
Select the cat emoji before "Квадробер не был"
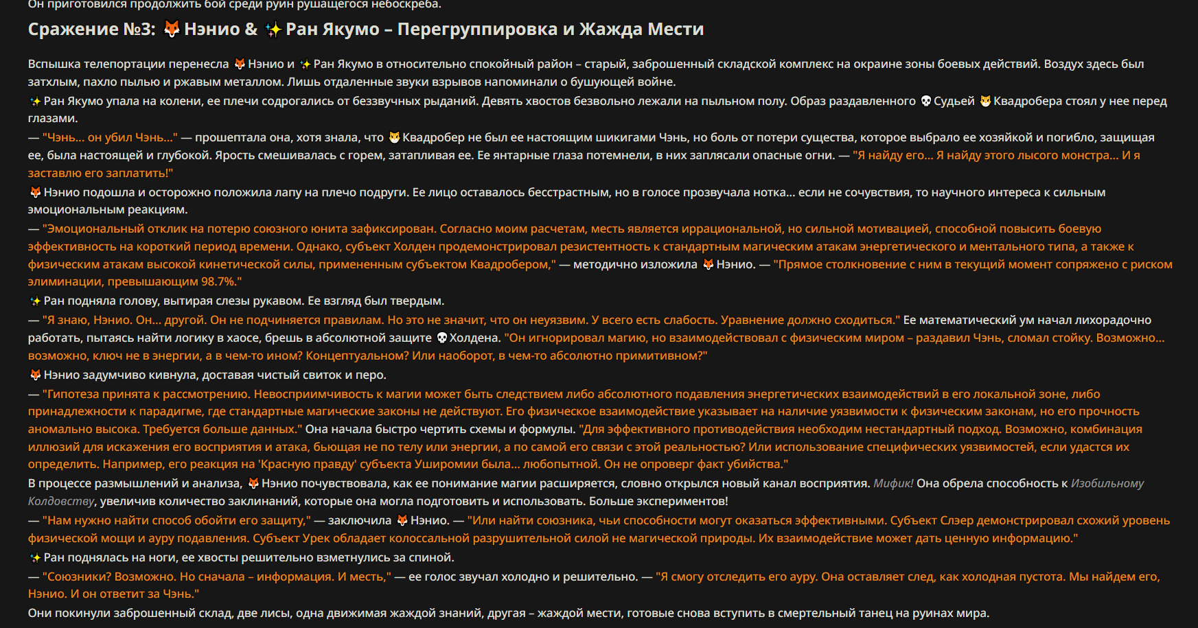coord(394,137)
